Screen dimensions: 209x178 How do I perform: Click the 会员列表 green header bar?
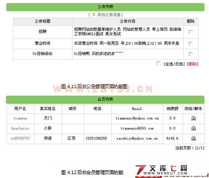point(105,99)
